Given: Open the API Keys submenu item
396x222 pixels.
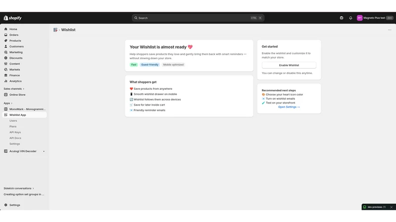Looking at the screenshot, I should [x=15, y=132].
